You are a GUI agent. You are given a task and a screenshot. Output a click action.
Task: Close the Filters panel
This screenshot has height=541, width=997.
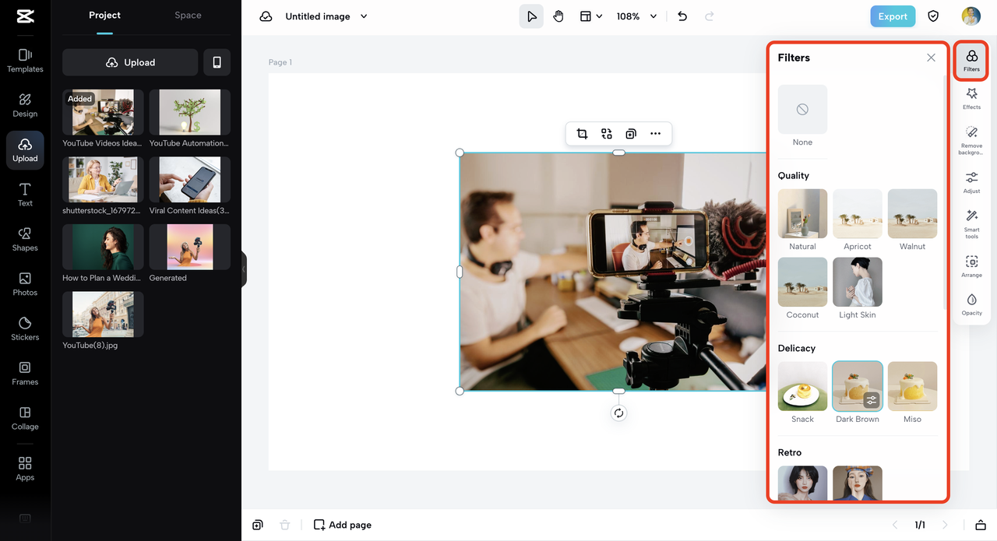point(931,58)
